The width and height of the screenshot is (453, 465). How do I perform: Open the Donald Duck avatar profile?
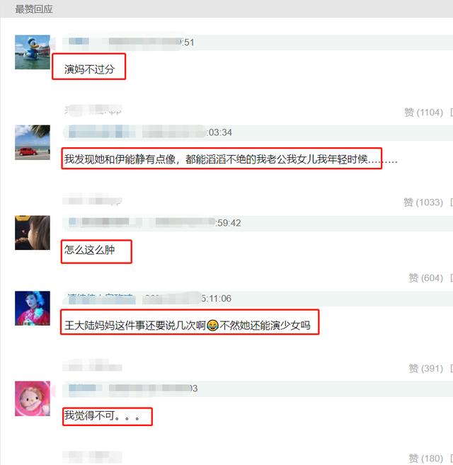pyautogui.click(x=33, y=52)
